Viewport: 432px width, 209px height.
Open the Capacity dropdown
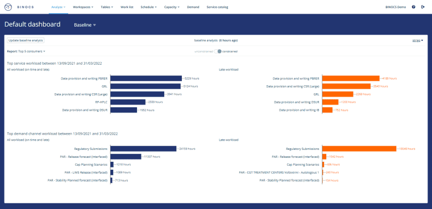[172, 7]
